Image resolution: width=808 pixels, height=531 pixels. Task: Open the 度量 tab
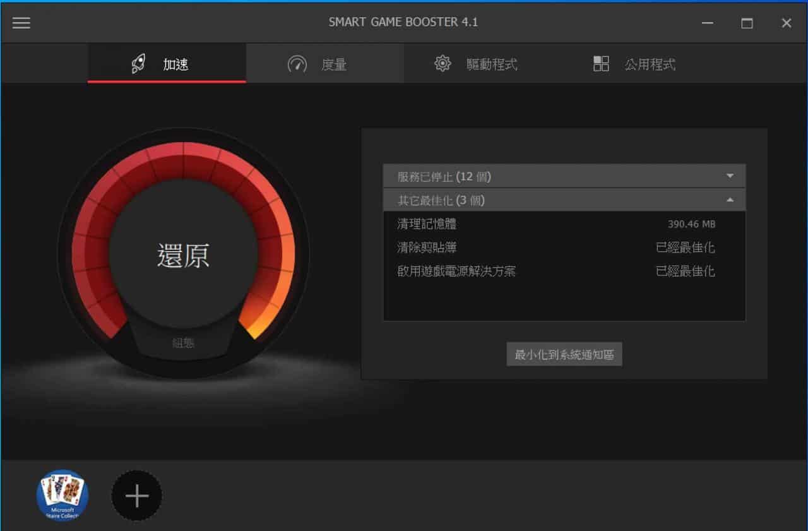(325, 64)
